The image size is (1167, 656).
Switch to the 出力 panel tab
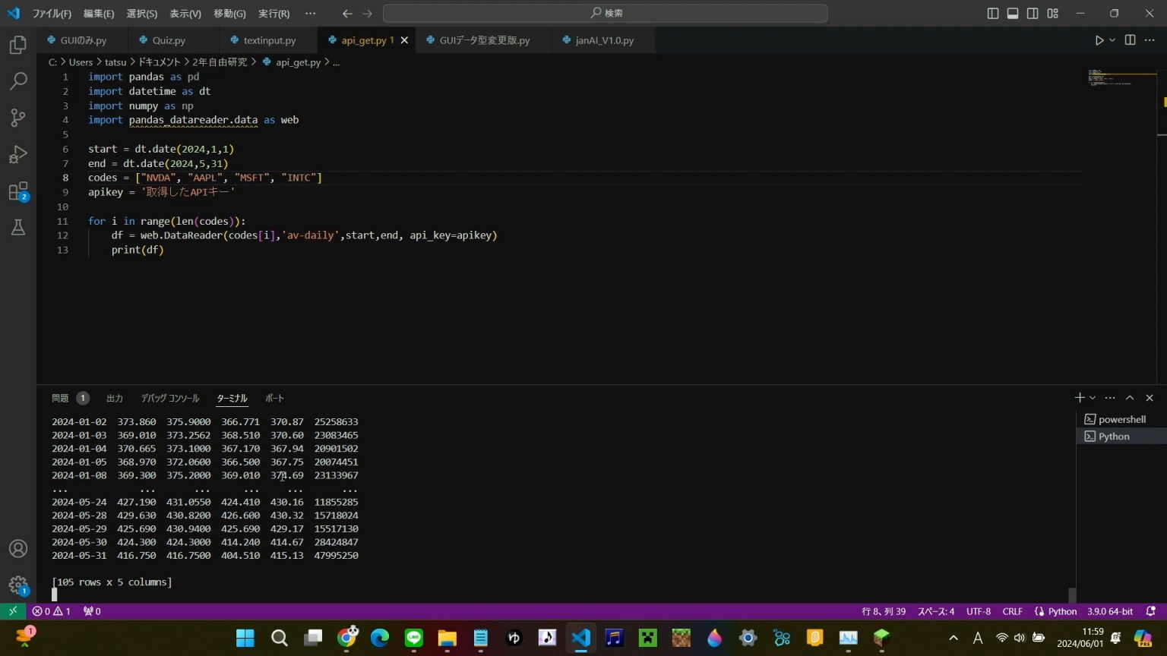pyautogui.click(x=115, y=398)
